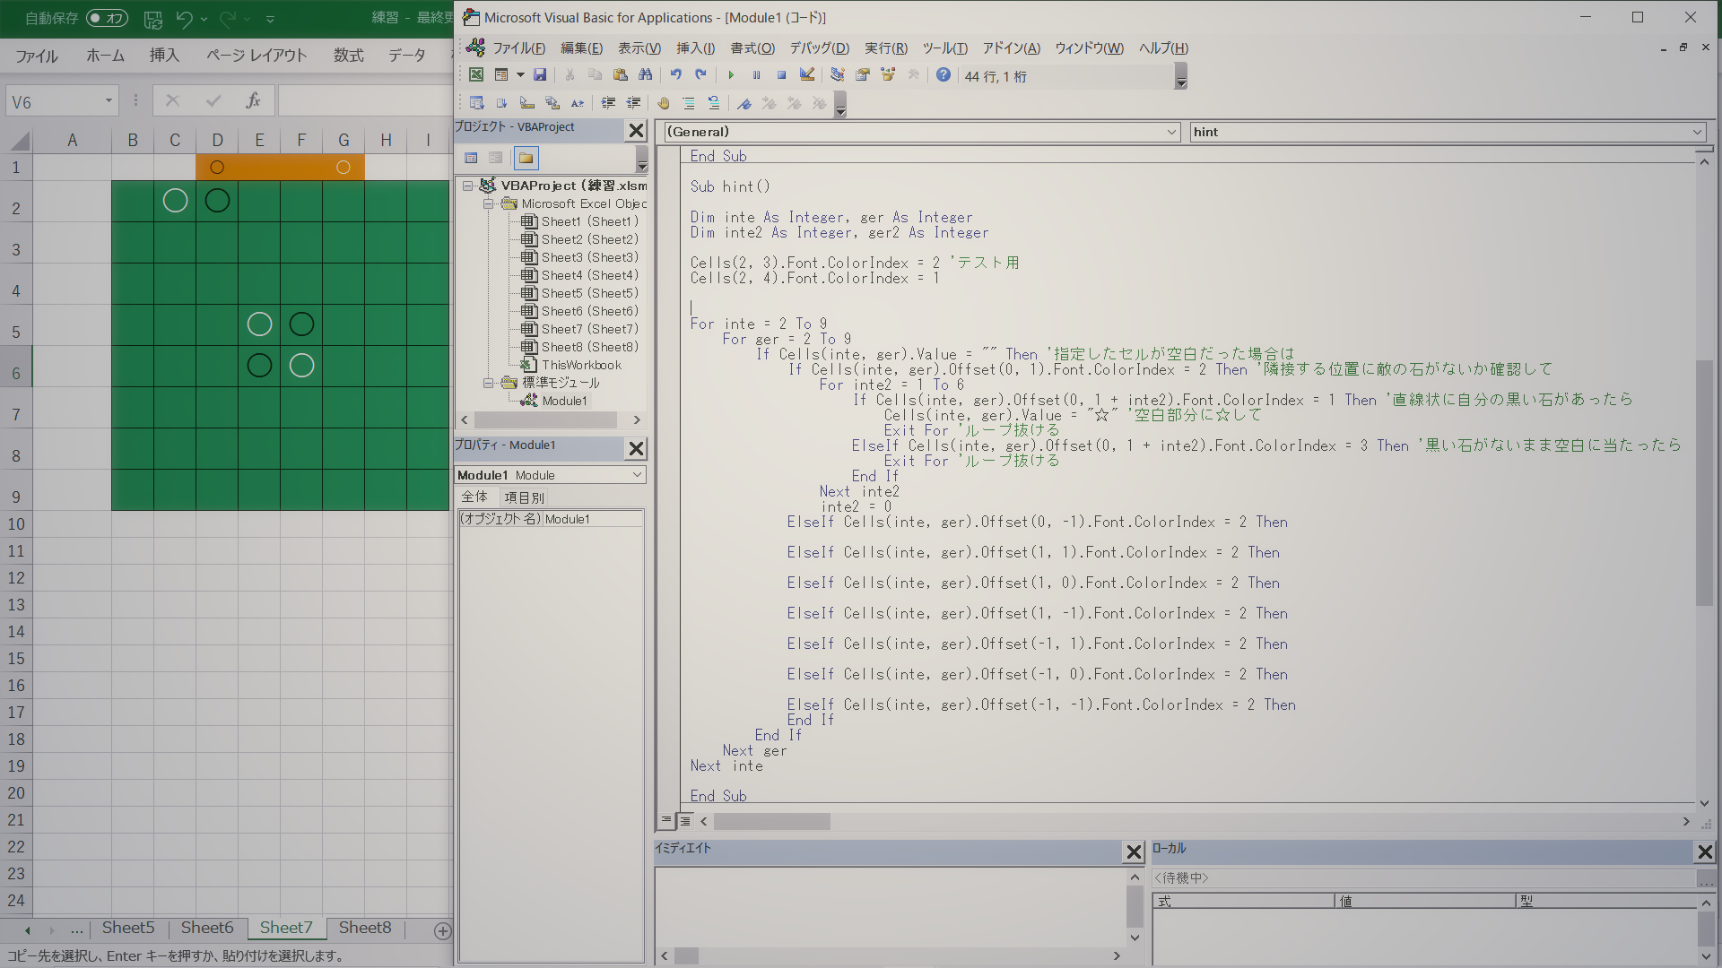The width and height of the screenshot is (1722, 968).
Task: Click the Visual Basic Help question mark icon
Action: 943,75
